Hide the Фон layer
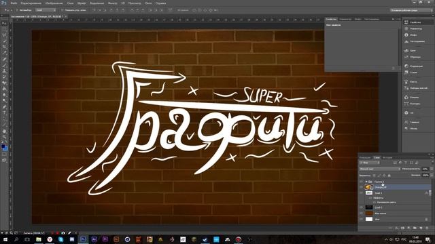Image resolution: width=435 pixels, height=244 pixels. 361,220
